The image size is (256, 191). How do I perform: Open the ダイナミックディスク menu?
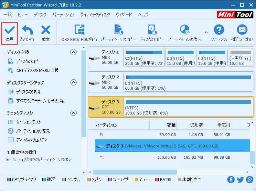pyautogui.click(x=95, y=15)
